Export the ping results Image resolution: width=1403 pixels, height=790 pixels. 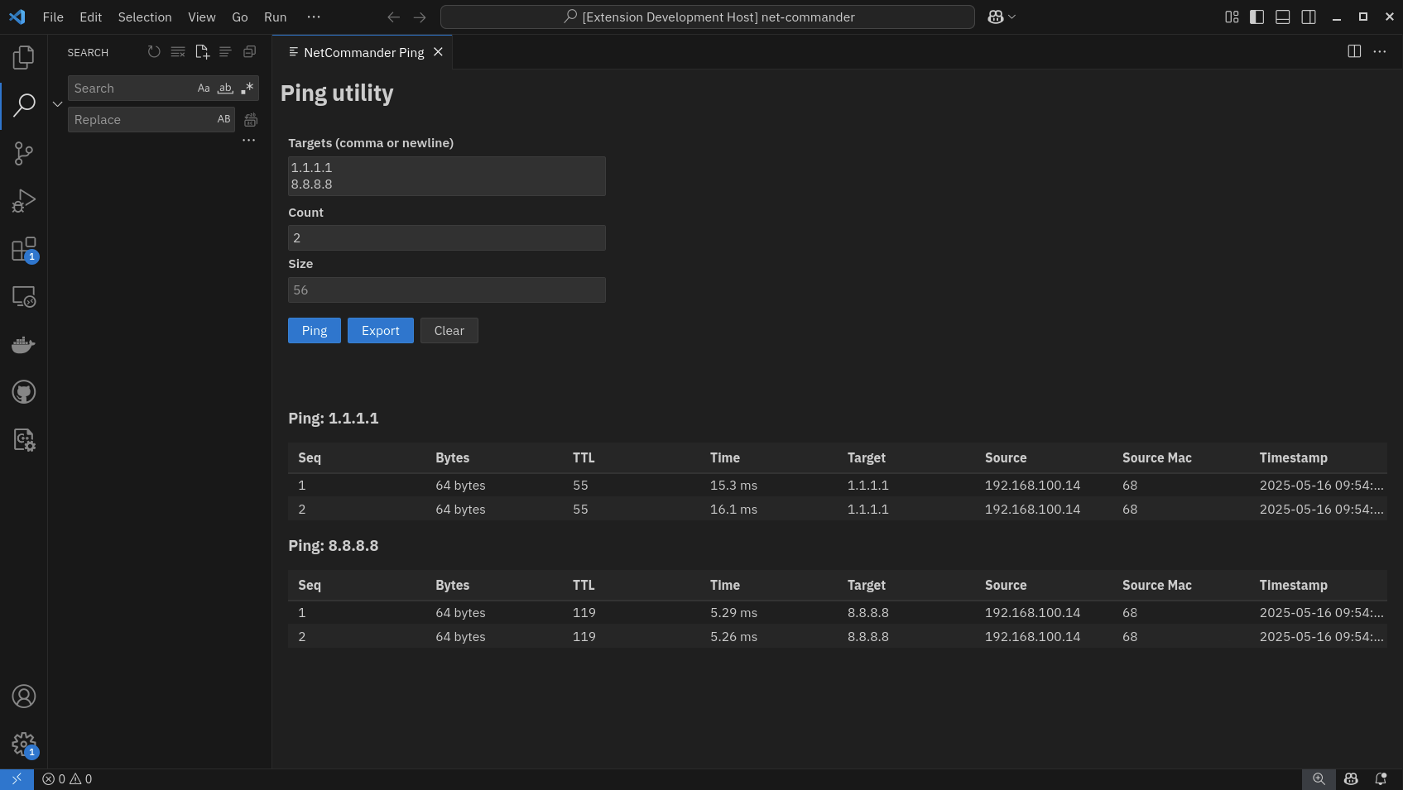pyautogui.click(x=380, y=330)
